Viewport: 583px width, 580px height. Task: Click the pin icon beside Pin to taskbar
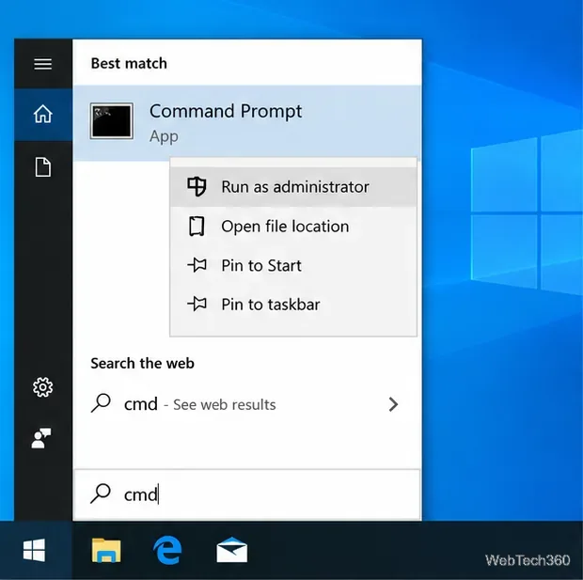(x=197, y=305)
